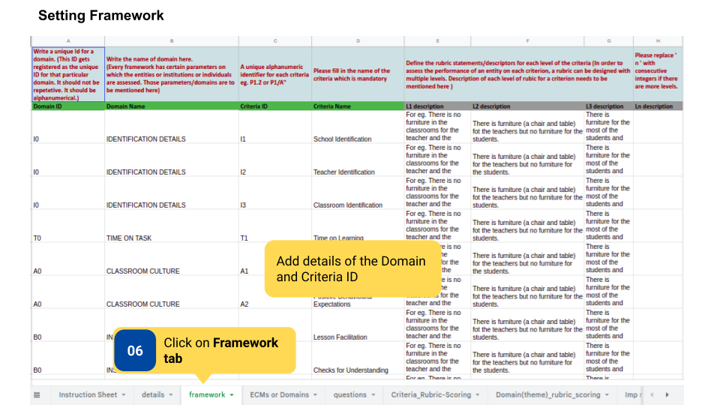The width and height of the screenshot is (720, 405).
Task: Switch to Criteria_Rubric-Scoring tab
Action: (x=430, y=394)
